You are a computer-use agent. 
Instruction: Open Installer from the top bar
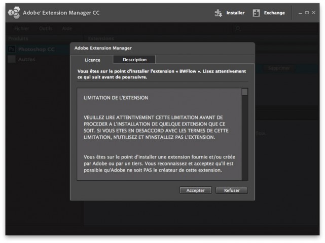click(x=235, y=13)
